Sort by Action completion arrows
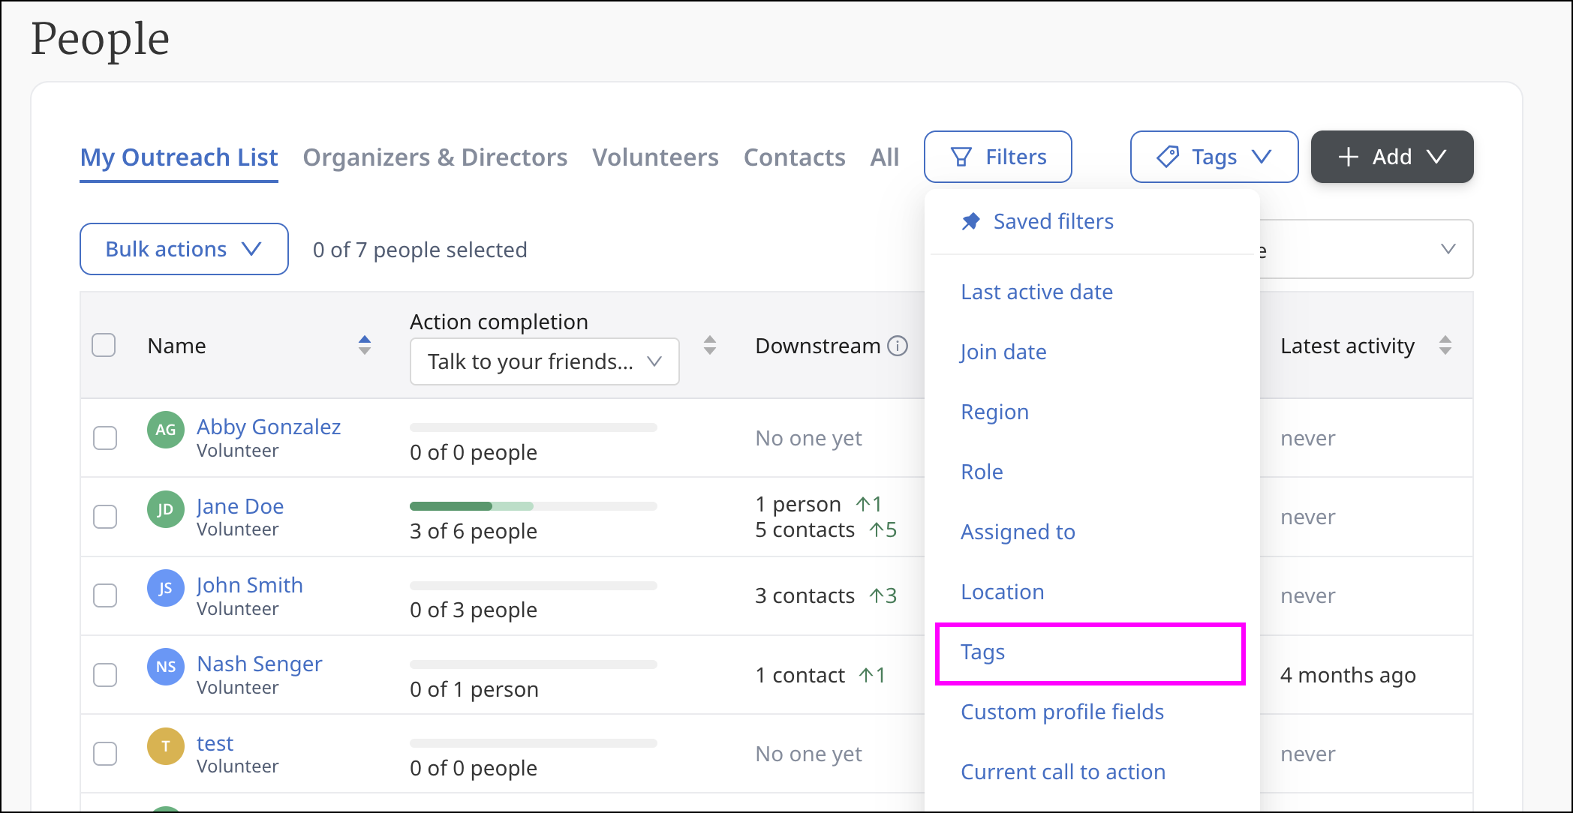 click(710, 346)
